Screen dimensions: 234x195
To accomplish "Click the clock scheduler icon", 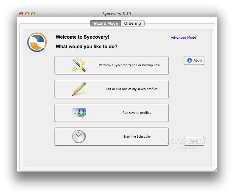I will [x=79, y=136].
